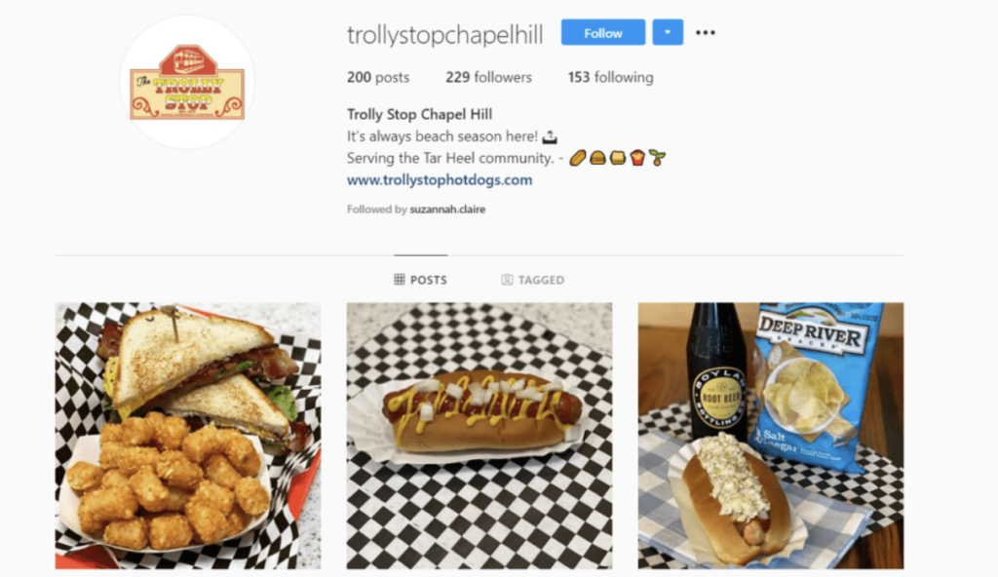Expand the suggested accounts dropdown arrow
Screen dimensions: 998x577
coord(668,32)
